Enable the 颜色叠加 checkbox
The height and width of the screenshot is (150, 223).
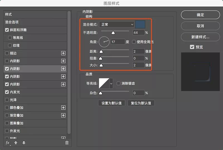pos(7,108)
